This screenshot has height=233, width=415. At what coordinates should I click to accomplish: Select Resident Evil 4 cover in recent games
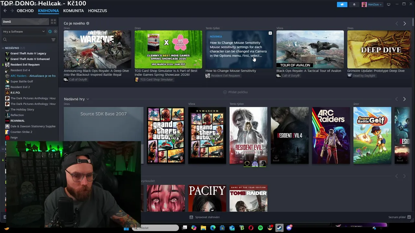coord(290,135)
